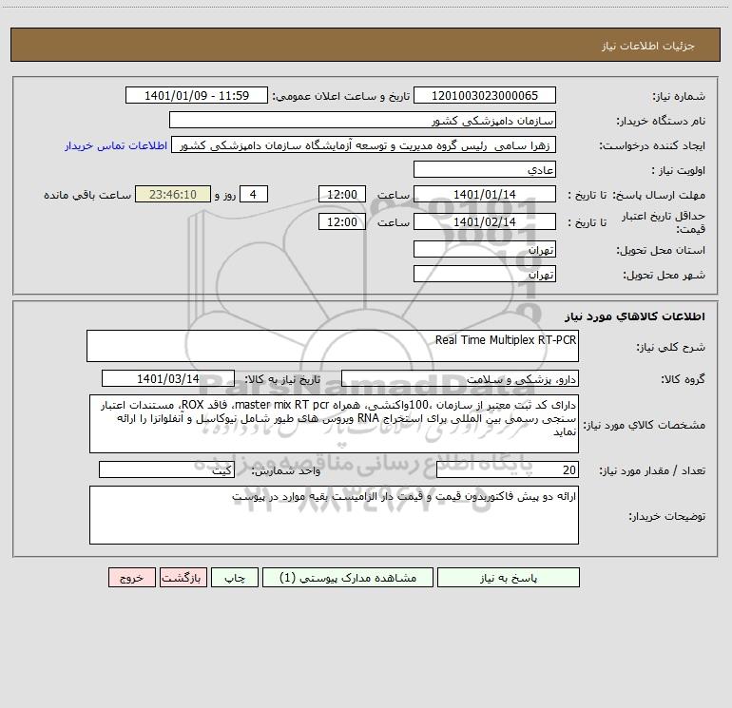
Task: Click announcement date field 1401/01/09 - 11:59
Action: click(x=197, y=95)
